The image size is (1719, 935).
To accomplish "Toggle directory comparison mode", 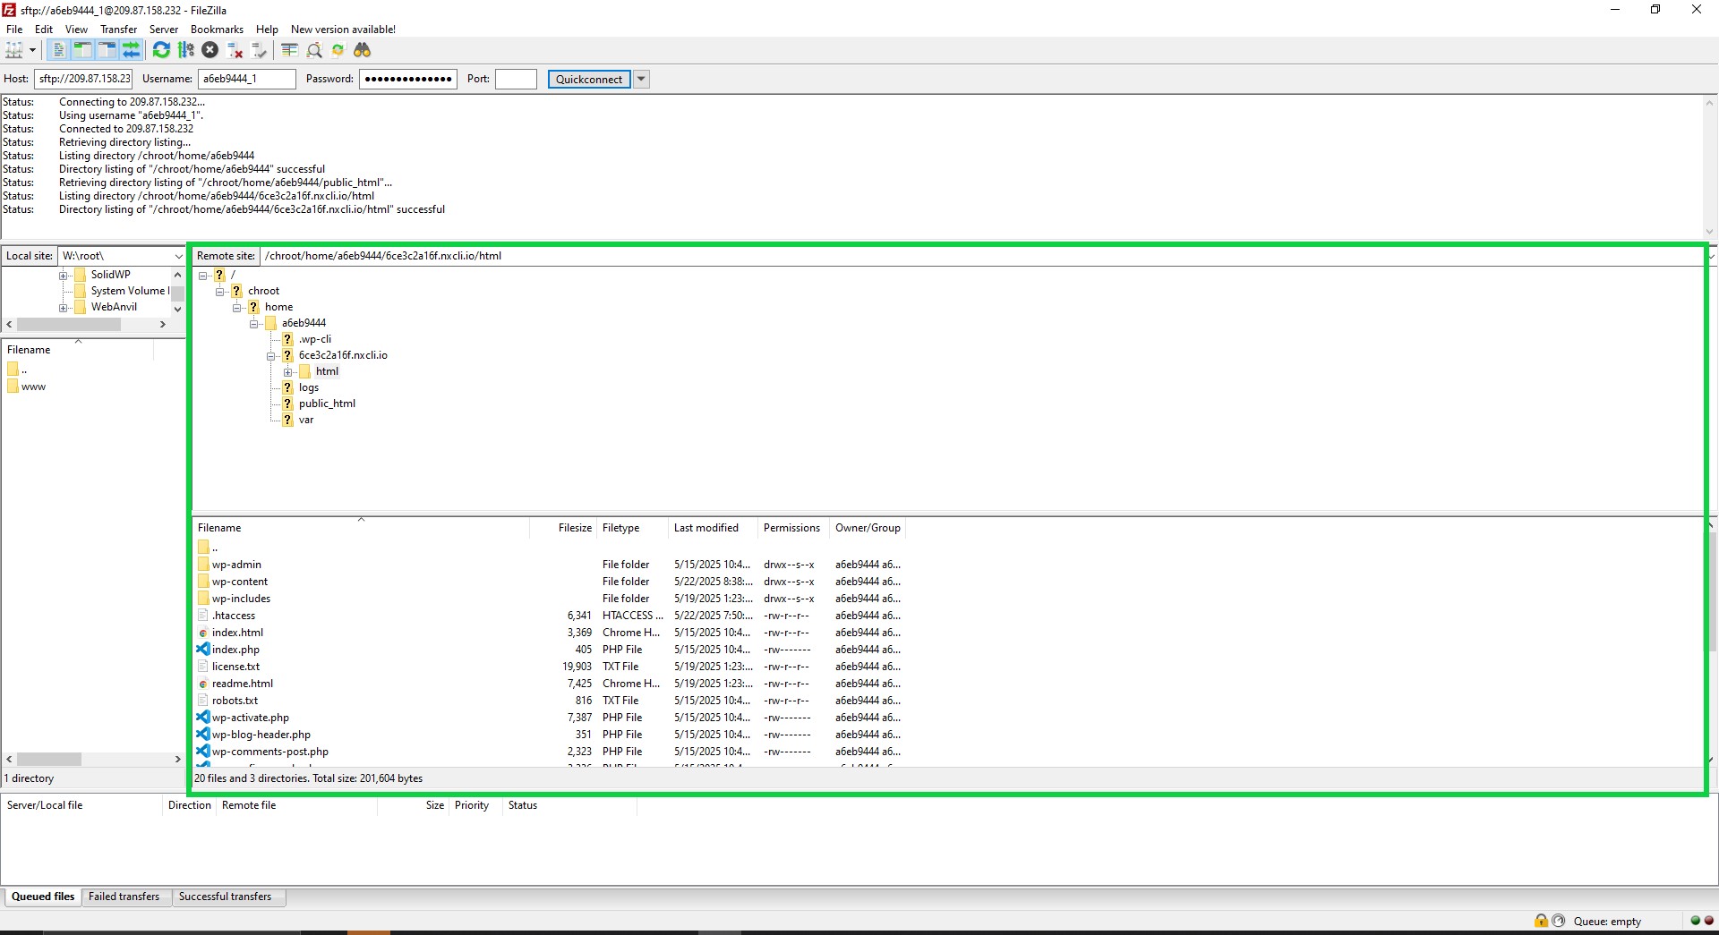I will 288,50.
